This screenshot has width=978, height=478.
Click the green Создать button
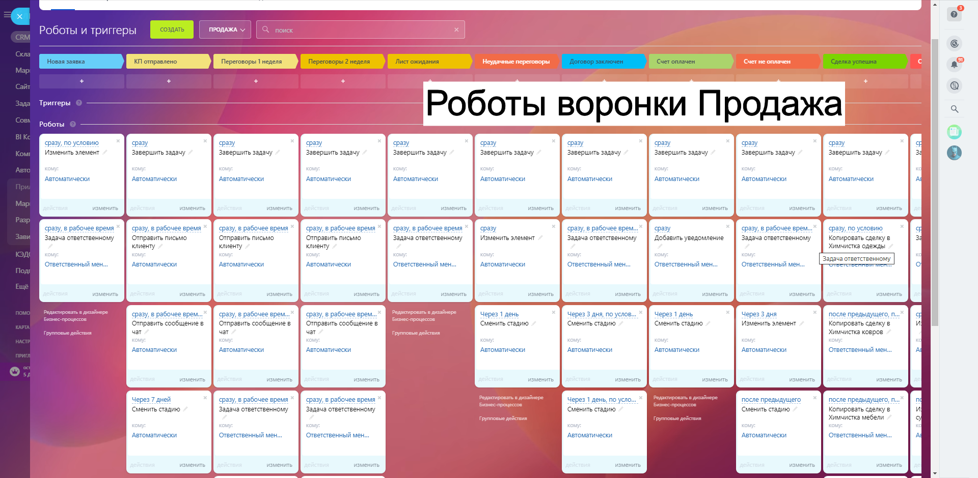(x=172, y=29)
